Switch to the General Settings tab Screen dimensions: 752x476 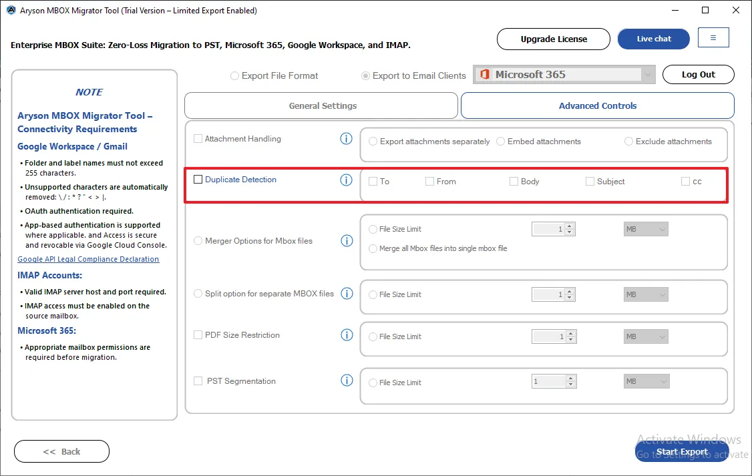321,105
